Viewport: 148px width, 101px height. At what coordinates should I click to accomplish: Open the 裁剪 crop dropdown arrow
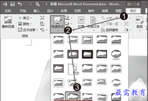[x=140, y=30]
